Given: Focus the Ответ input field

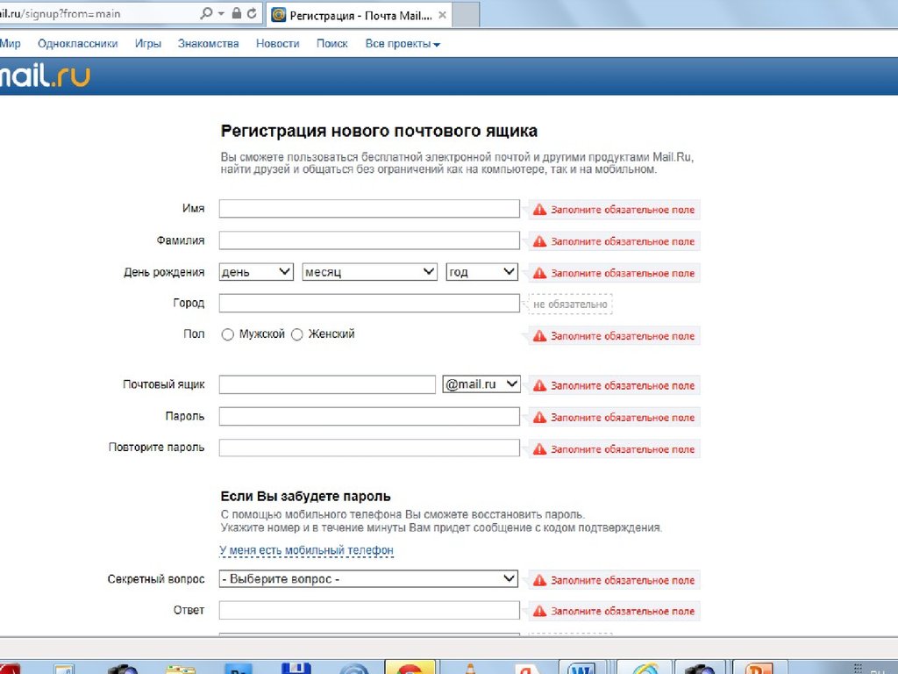Looking at the screenshot, I should 369,611.
